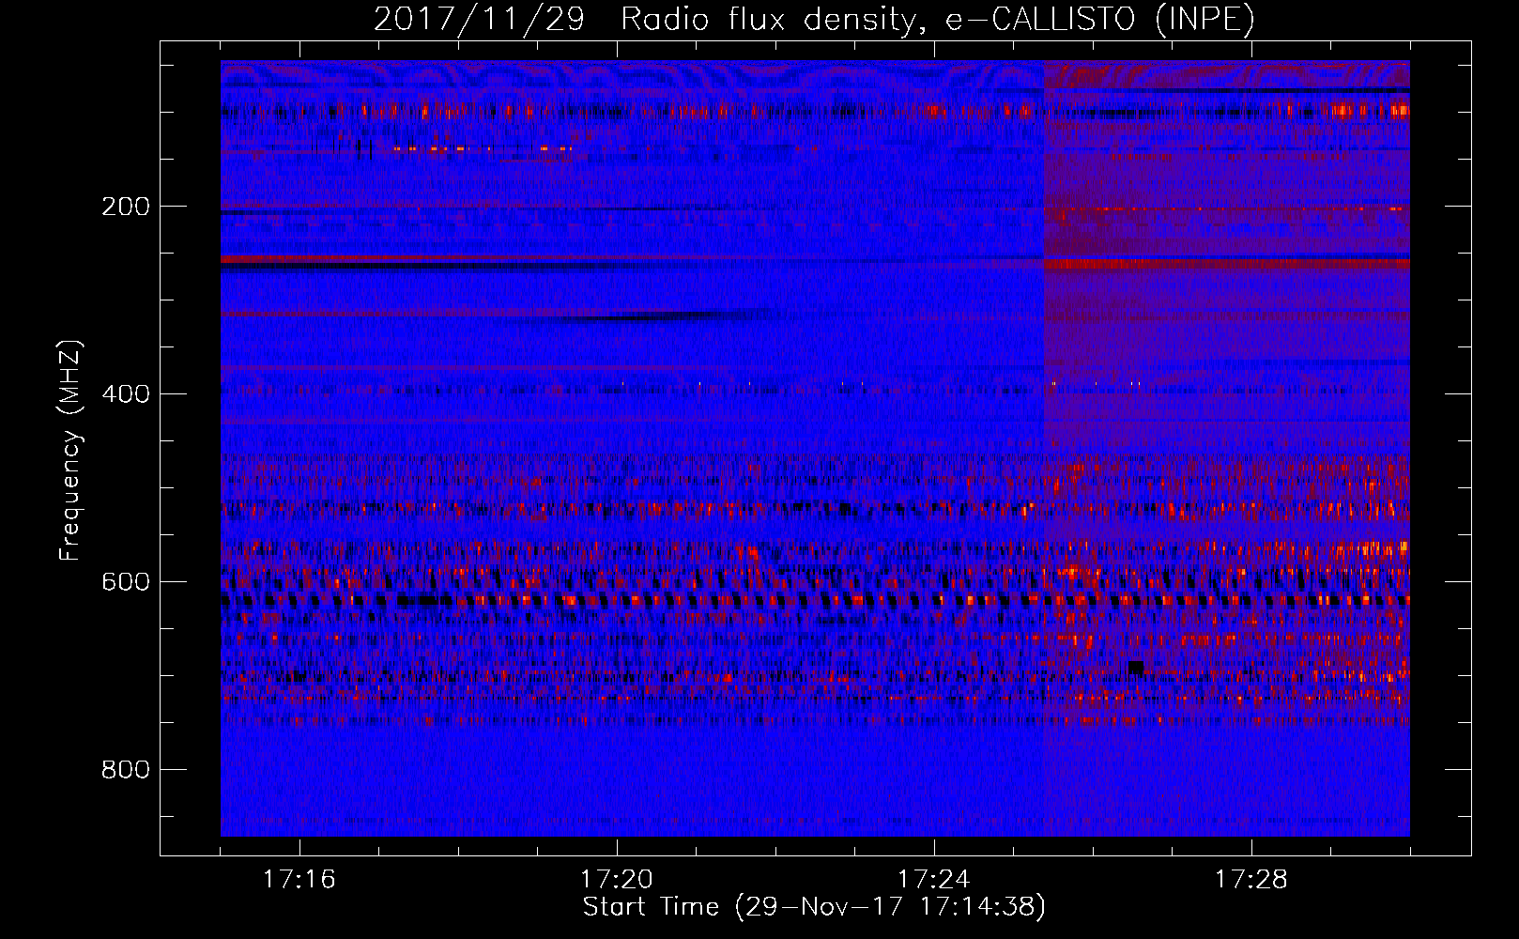Click the 'Start Time (29-Nov-17 17:14:38)' label

814,907
